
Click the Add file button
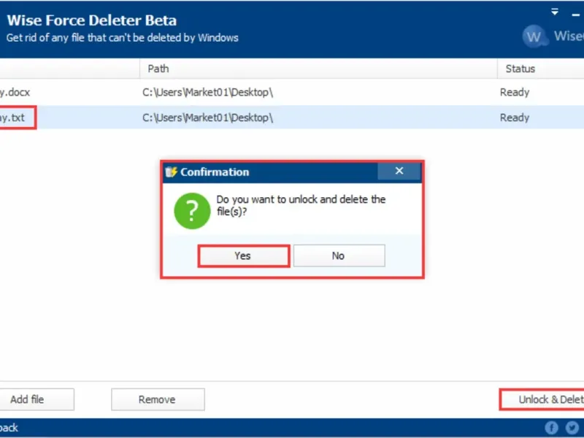[x=28, y=399]
